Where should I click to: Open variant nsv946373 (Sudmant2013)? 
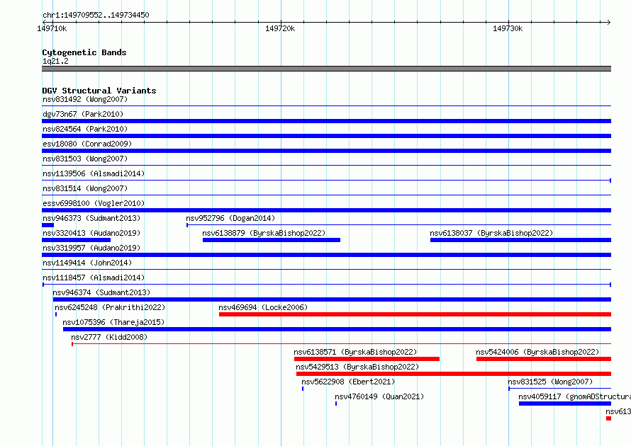pyautogui.click(x=91, y=218)
